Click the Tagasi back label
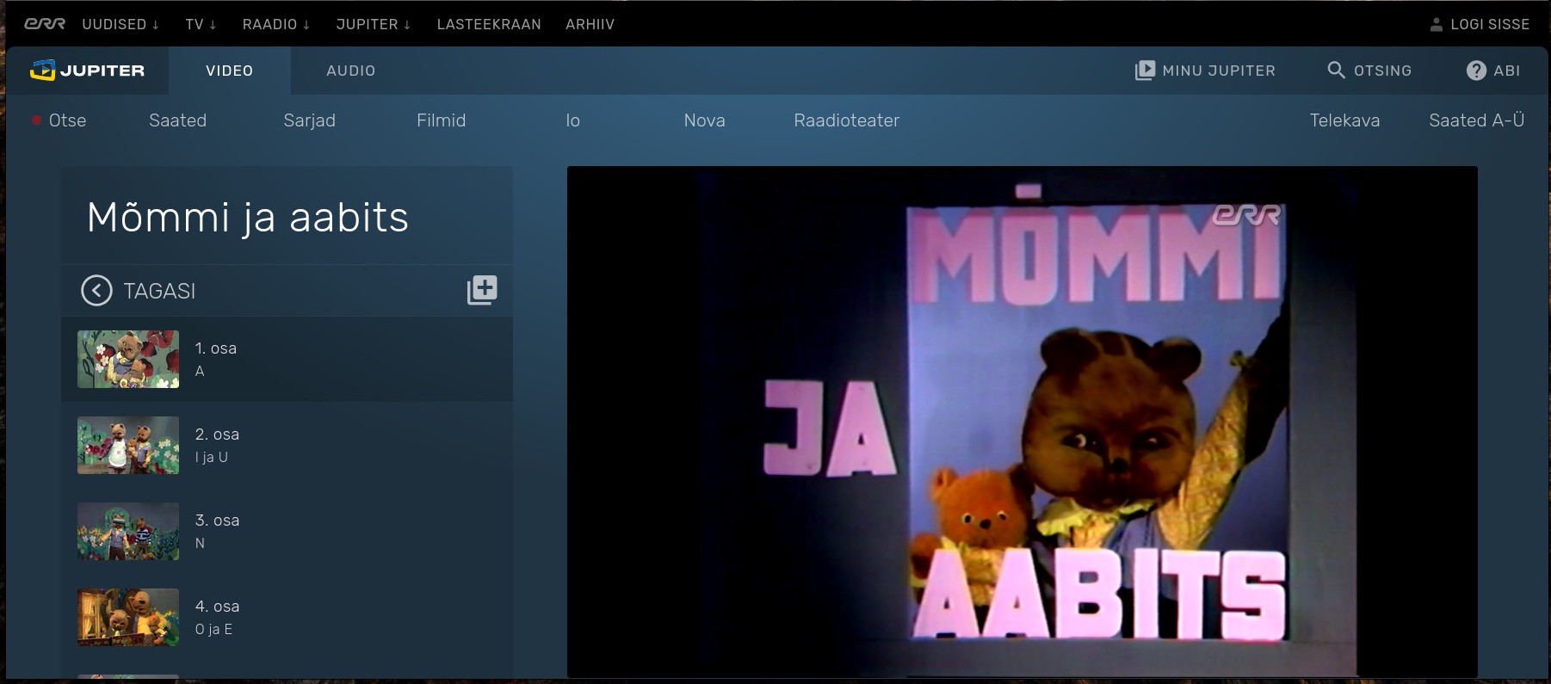The width and height of the screenshot is (1551, 684). [159, 291]
